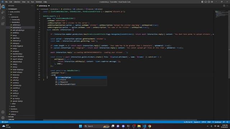Choose setDescription from autocomplete list
Viewport: 230px width, 129px height.
81,77
